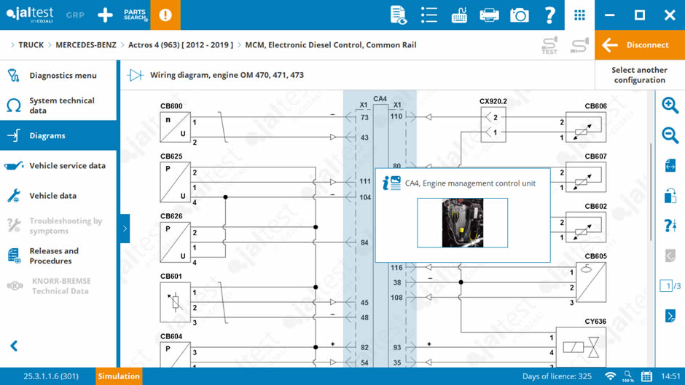Viewport: 685px width, 385px height.
Task: Click the page number 1 field
Action: (x=667, y=286)
